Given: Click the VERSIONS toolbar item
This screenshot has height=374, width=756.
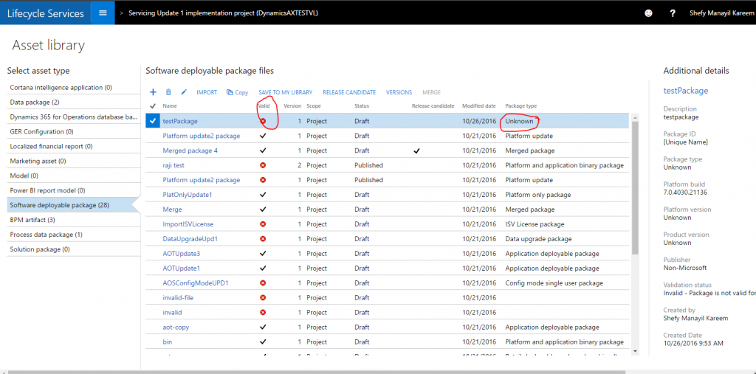Looking at the screenshot, I should [x=399, y=92].
